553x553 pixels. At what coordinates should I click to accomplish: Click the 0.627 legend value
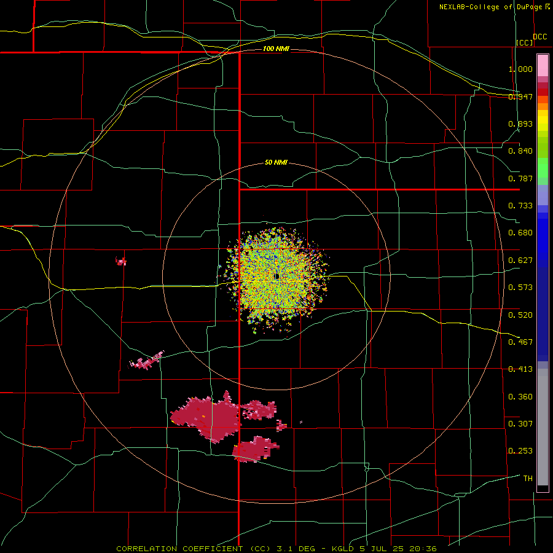520,261
